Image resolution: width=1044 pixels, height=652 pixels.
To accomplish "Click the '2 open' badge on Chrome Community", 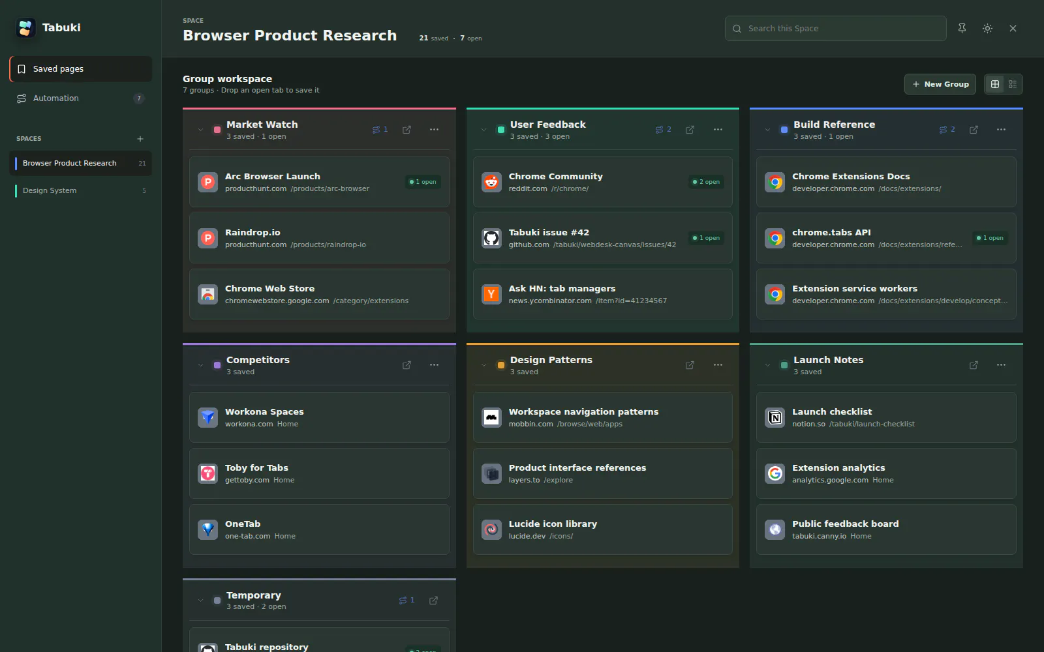I will pyautogui.click(x=707, y=182).
